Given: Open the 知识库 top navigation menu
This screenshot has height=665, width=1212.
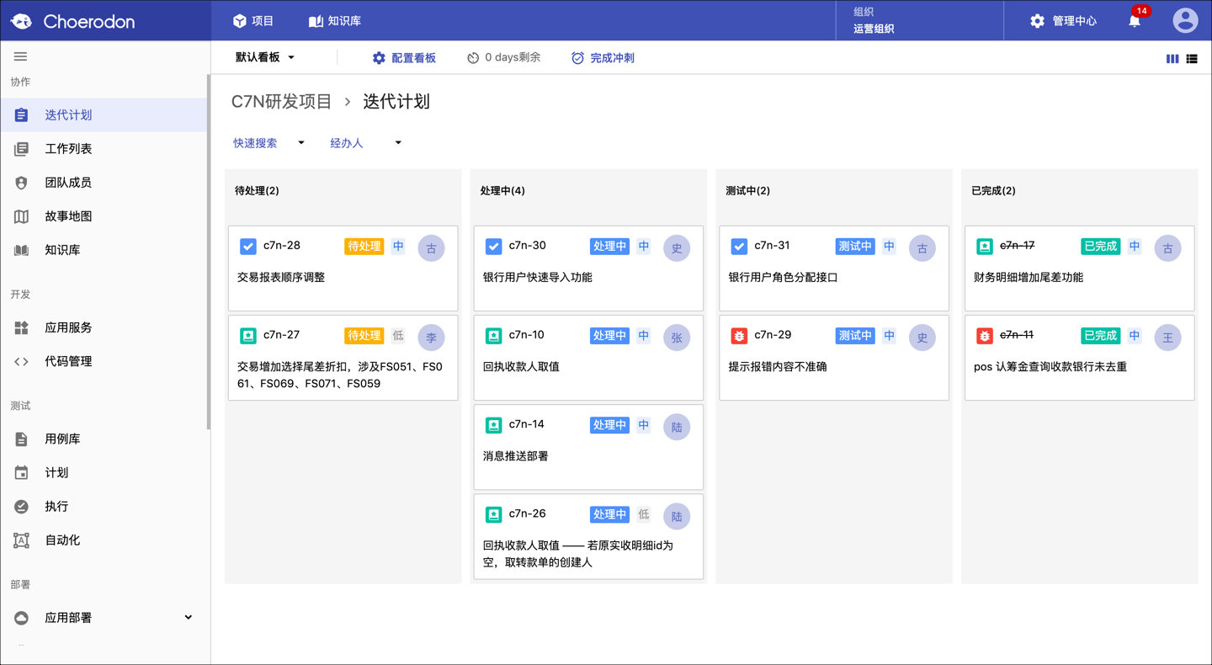Looking at the screenshot, I should point(335,20).
